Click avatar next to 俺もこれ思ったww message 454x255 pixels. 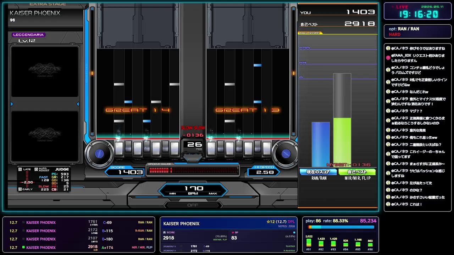click(x=388, y=137)
